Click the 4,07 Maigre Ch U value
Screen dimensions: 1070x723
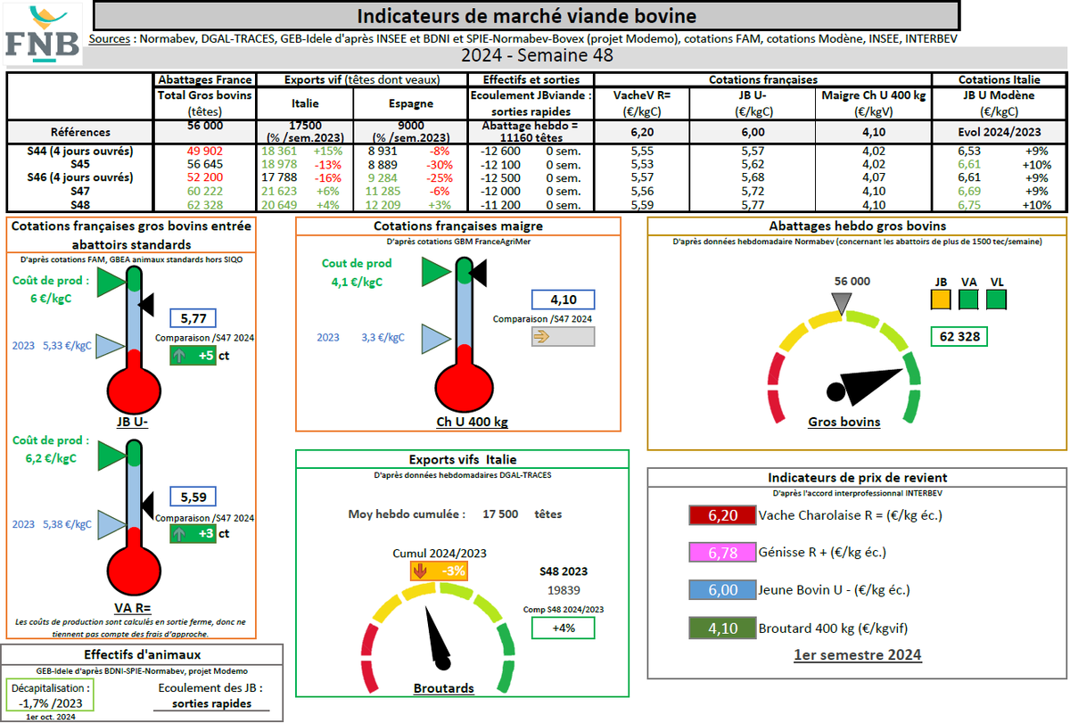pos(875,177)
